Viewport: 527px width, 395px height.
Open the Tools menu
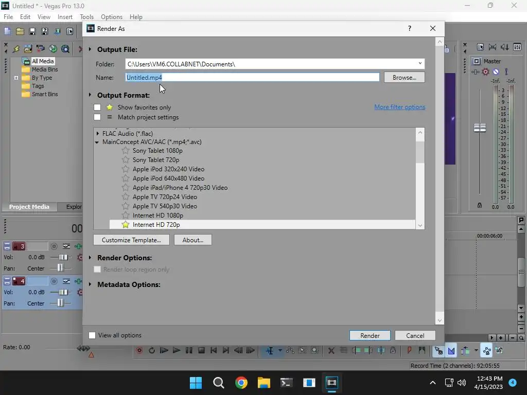(86, 17)
